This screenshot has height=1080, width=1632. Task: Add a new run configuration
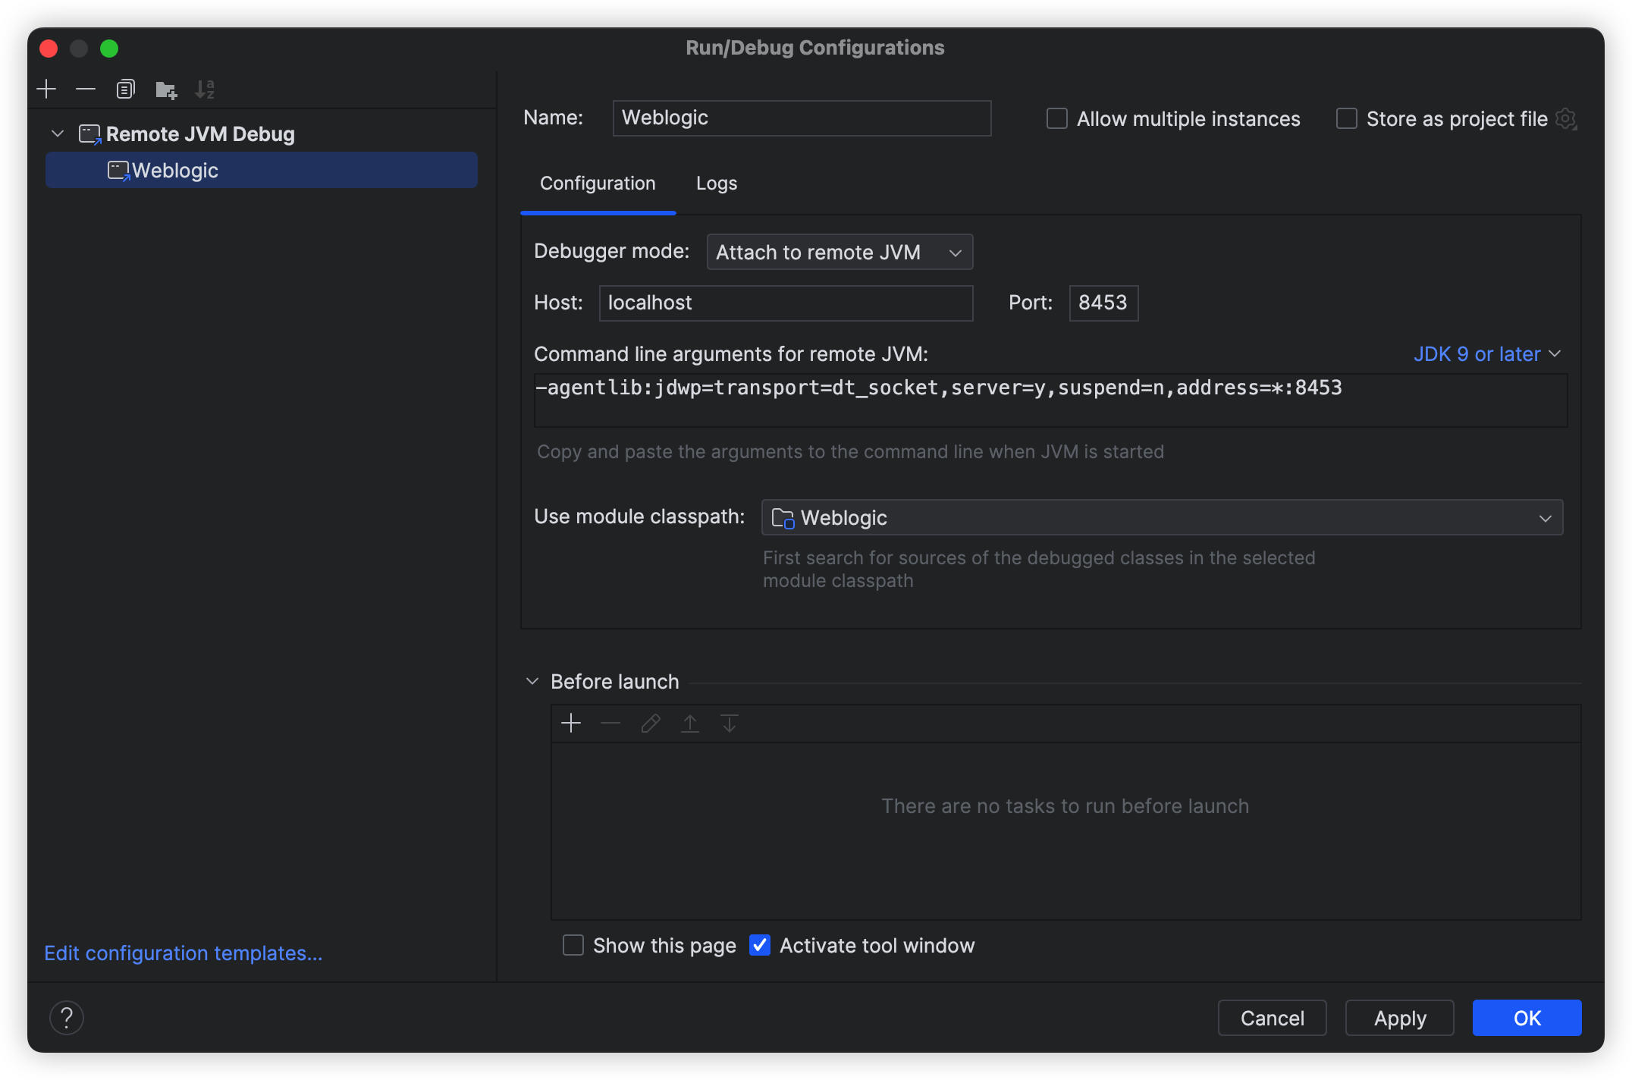46,89
